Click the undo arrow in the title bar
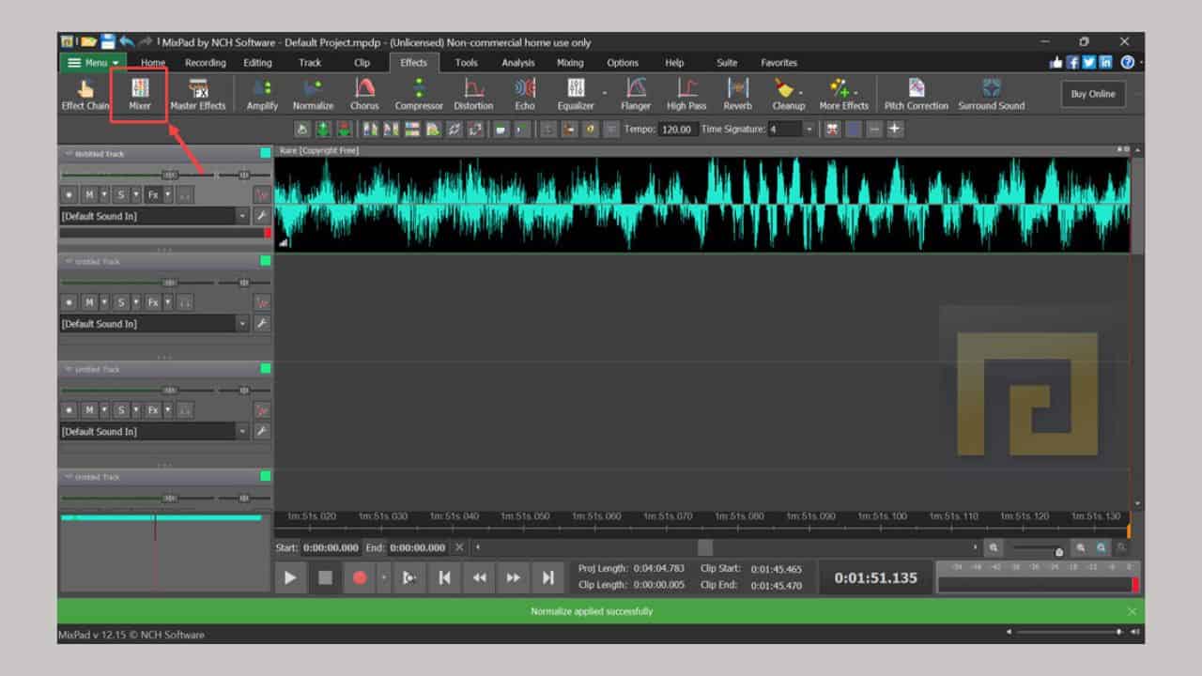Screen dimensions: 1202x676 (x=127, y=42)
